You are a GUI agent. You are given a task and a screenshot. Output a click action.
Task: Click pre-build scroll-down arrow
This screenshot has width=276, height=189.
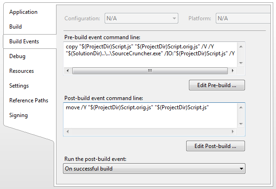[x=241, y=63]
